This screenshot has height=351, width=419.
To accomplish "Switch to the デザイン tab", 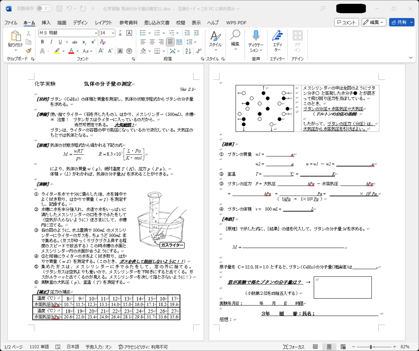I will pos(81,23).
